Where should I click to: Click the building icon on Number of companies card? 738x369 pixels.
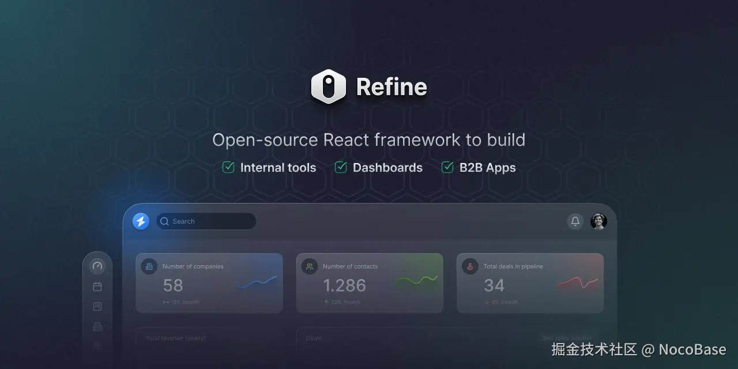coord(149,266)
